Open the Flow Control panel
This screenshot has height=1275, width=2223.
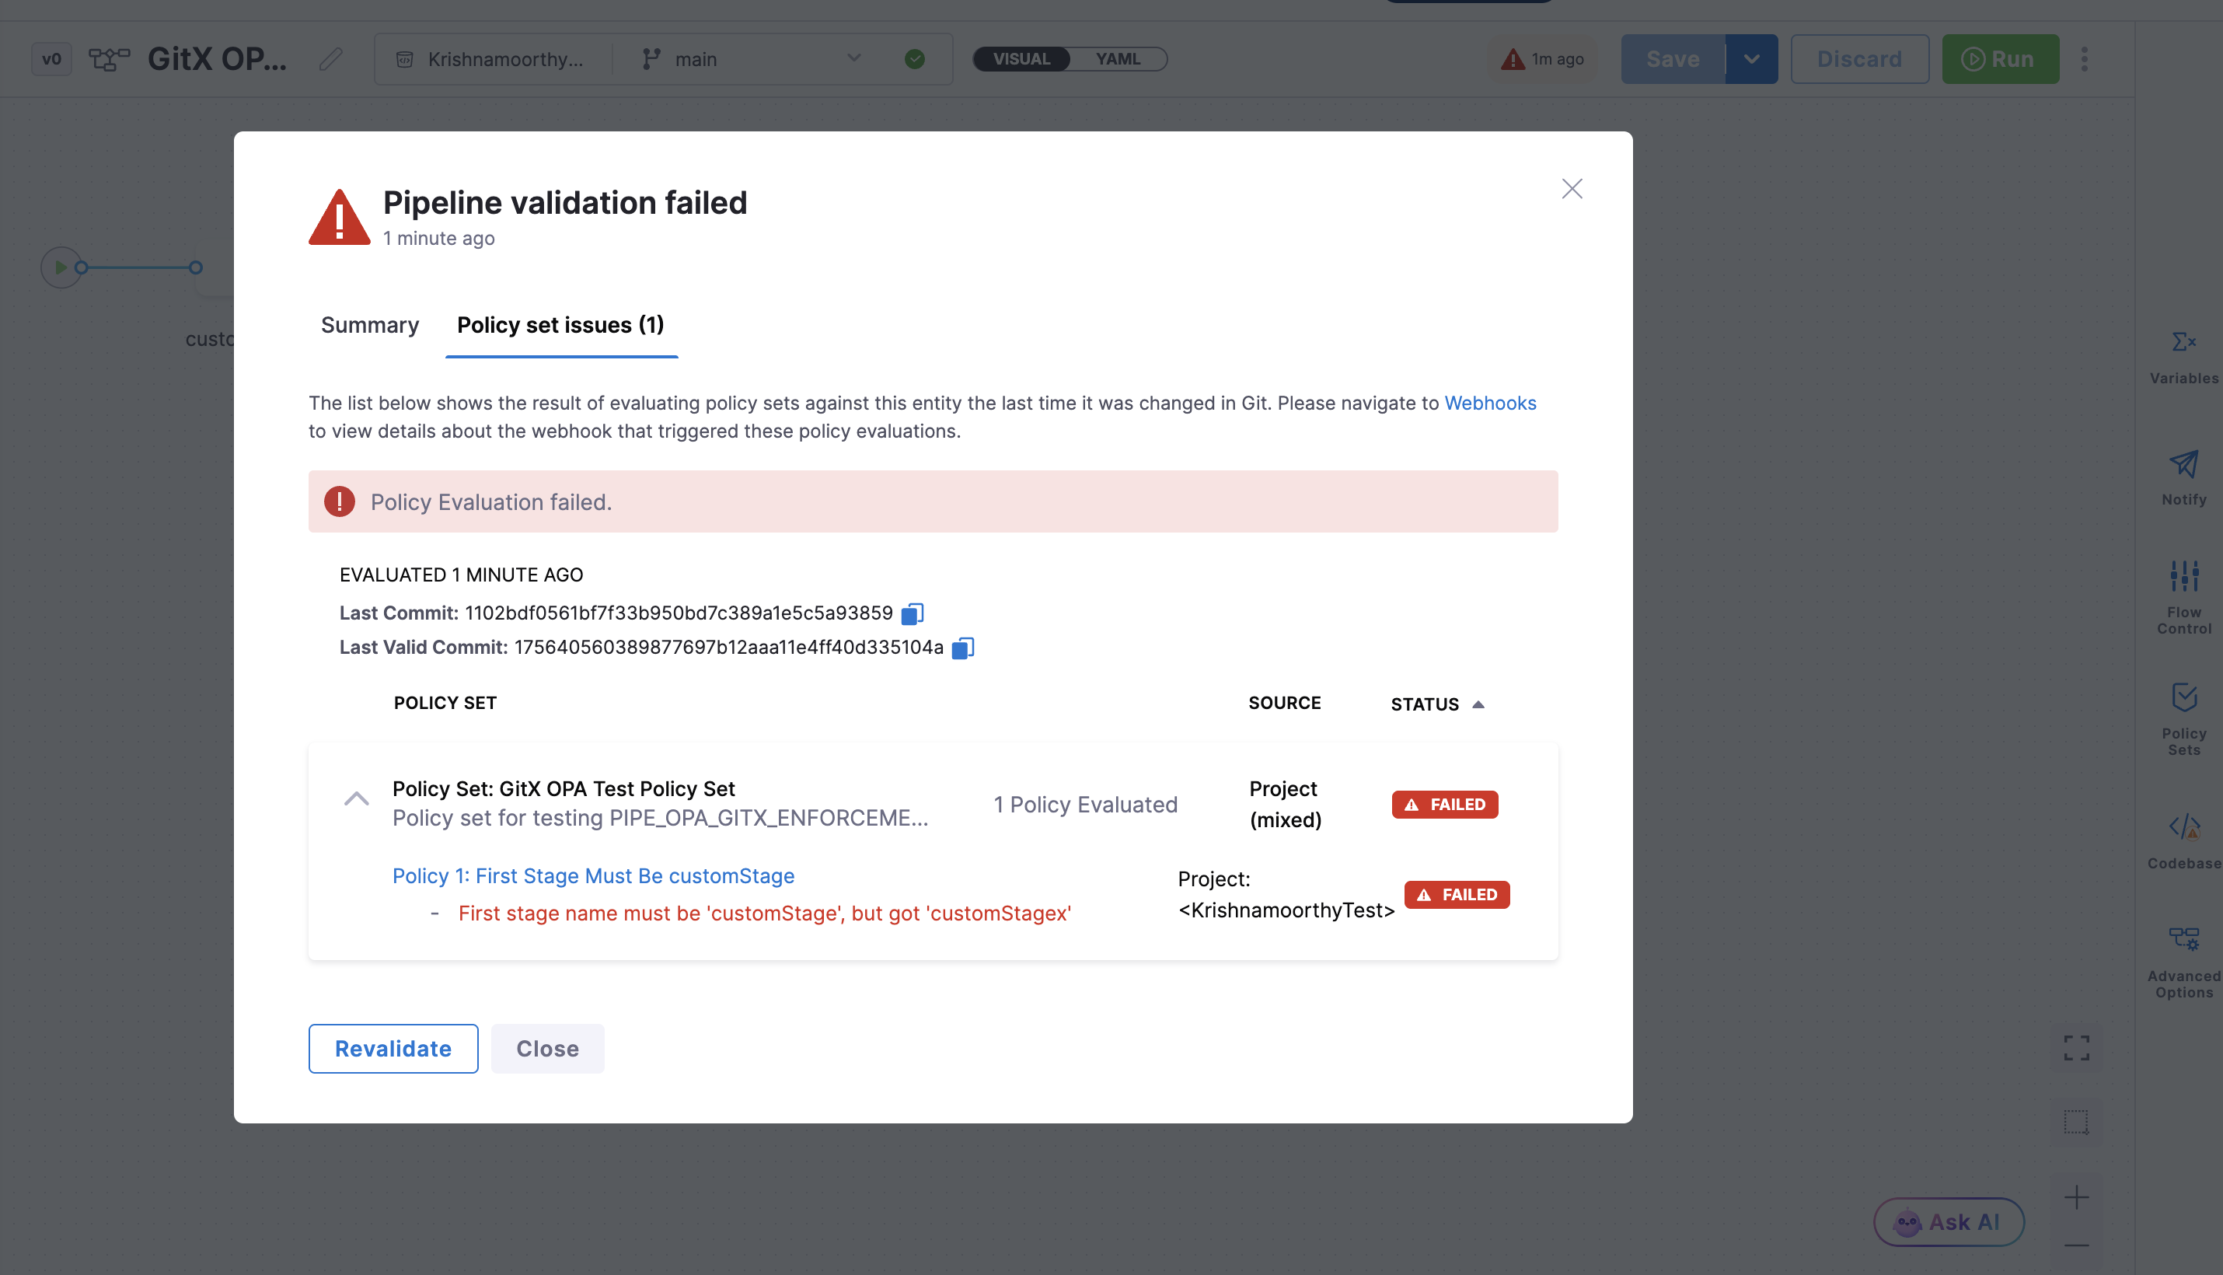pos(2183,597)
